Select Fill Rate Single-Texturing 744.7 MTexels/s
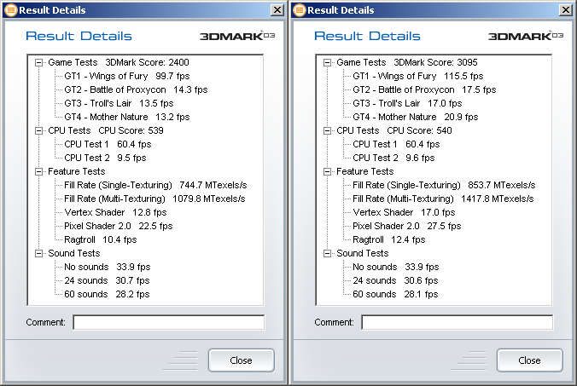This screenshot has height=386, width=577. 155,185
